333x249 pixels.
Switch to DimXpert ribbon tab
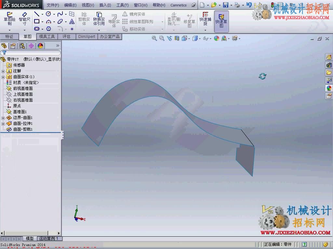[87, 36]
